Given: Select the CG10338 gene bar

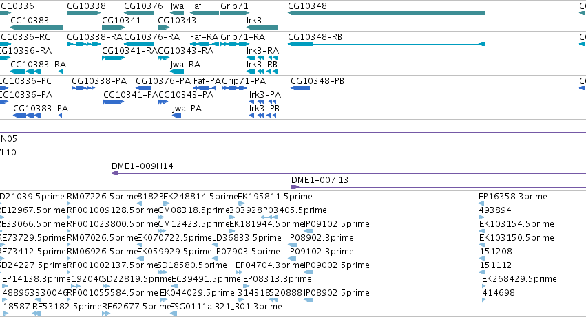Looking at the screenshot, I should click(84, 13).
